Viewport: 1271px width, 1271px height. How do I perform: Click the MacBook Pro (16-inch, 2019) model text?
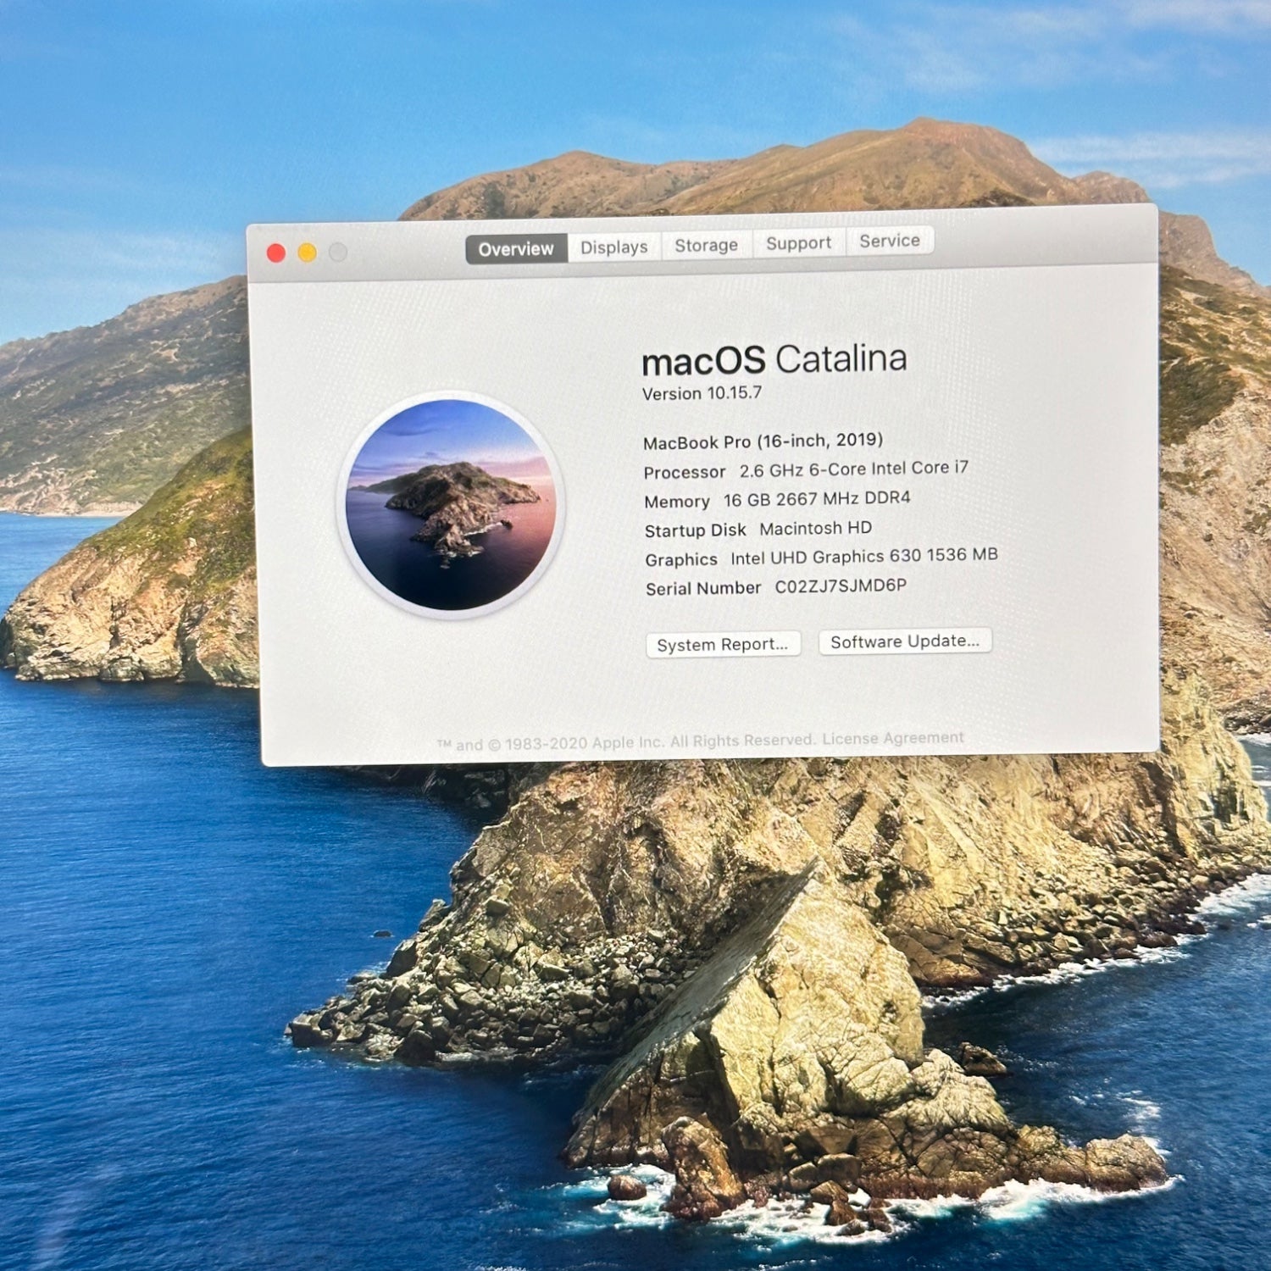(x=763, y=441)
